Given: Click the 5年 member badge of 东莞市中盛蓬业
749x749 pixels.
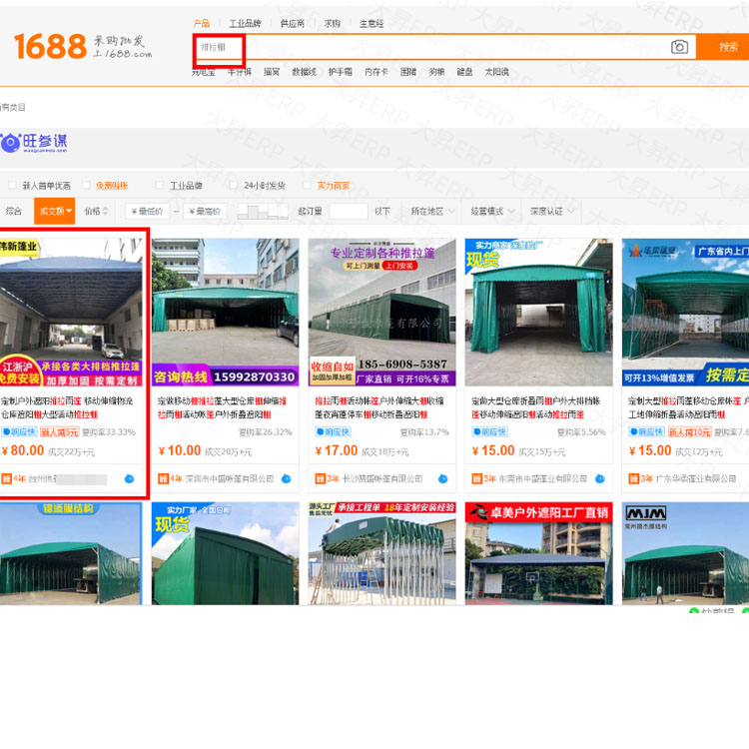Looking at the screenshot, I should [x=484, y=478].
